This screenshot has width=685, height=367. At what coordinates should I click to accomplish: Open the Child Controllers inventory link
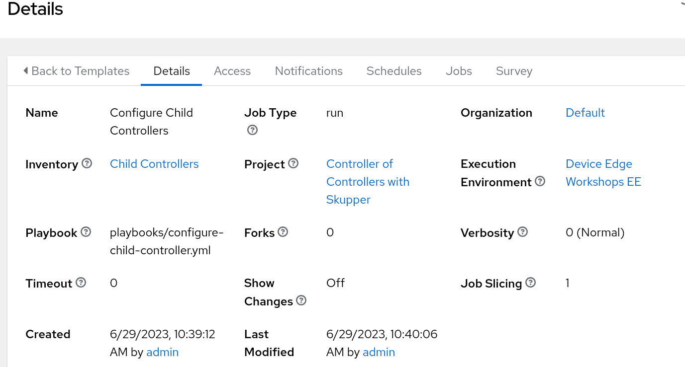coord(154,164)
